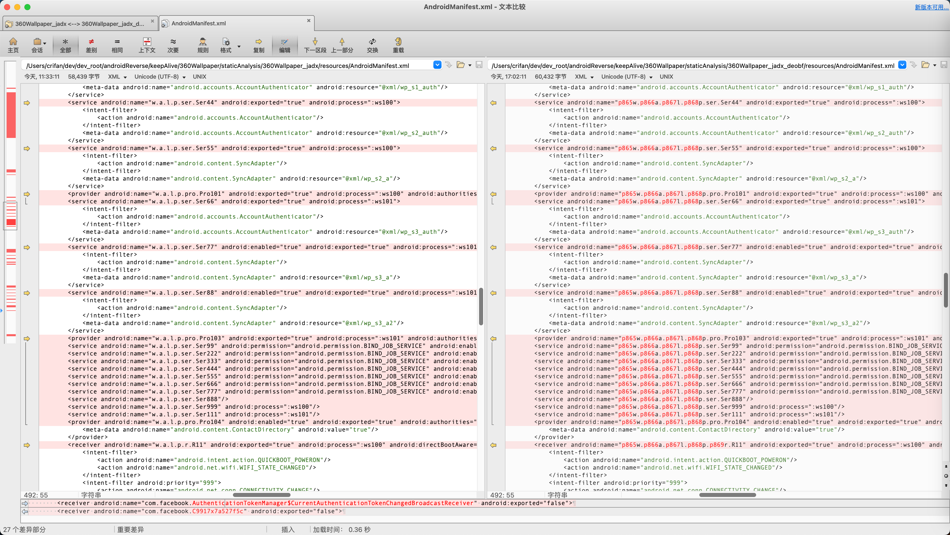Save the left file with disk icon
Viewport: 950px width, 535px height.
coord(479,65)
